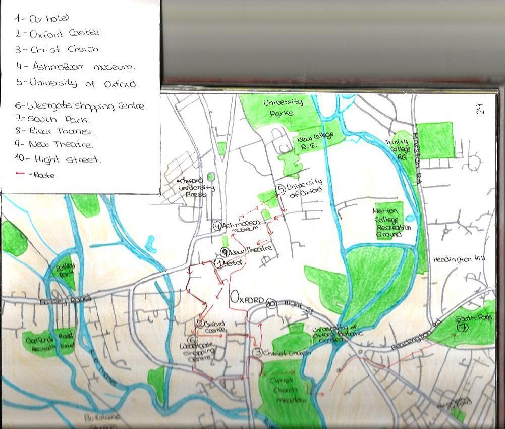Click the red Route legend line
Image resolution: width=505 pixels, height=429 pixels.
click(x=20, y=174)
